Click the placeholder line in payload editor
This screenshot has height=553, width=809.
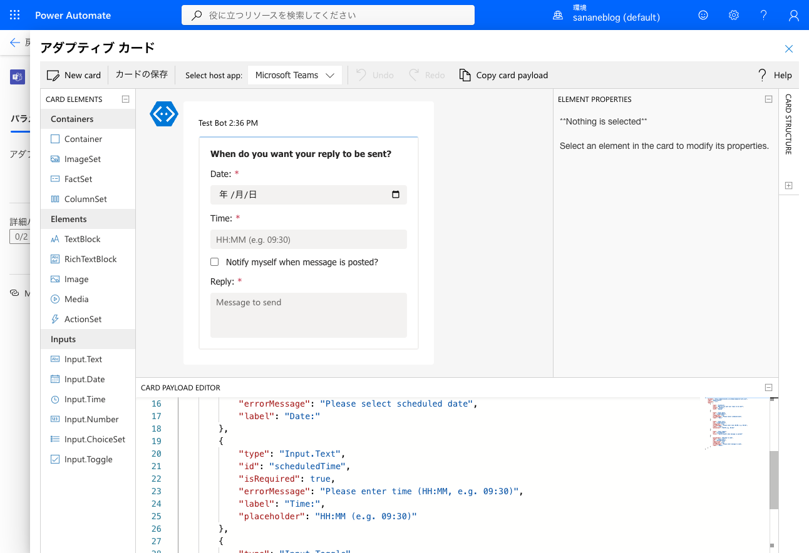click(327, 516)
